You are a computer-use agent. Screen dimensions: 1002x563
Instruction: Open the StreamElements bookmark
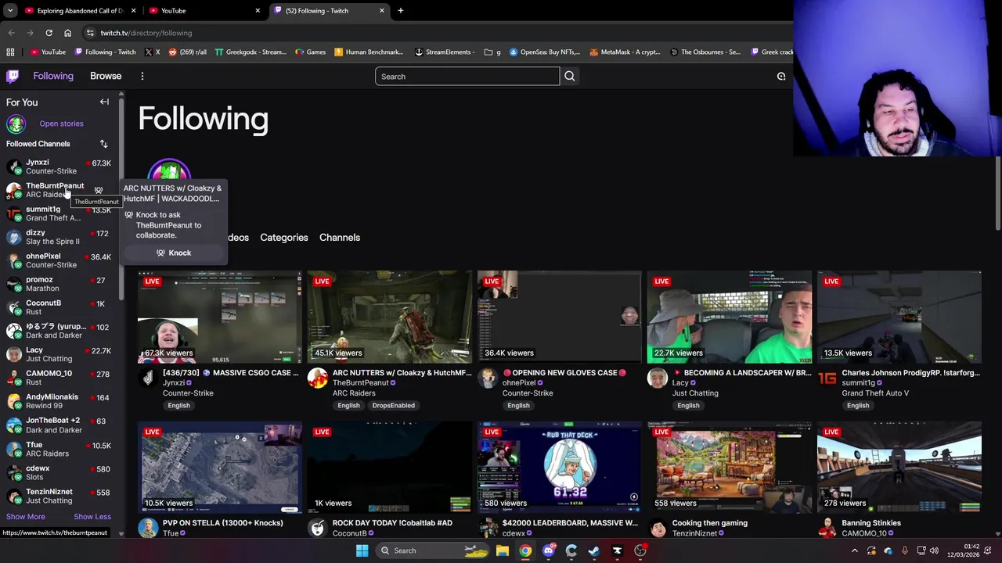[x=444, y=52]
